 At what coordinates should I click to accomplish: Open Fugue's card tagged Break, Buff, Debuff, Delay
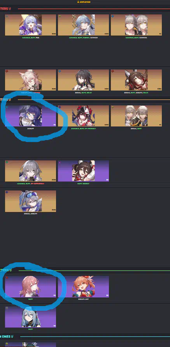coord(136,80)
